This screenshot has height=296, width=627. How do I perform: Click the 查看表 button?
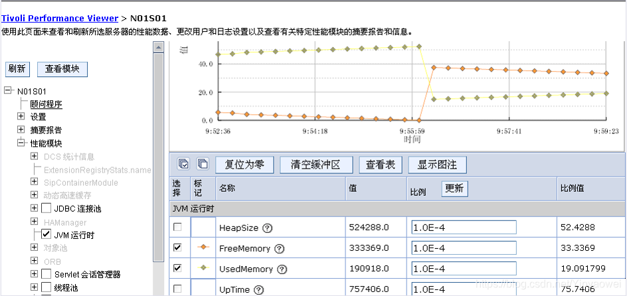pos(381,165)
